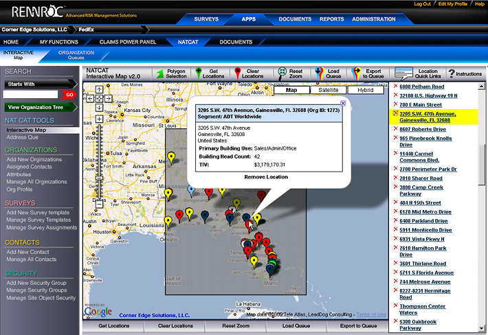488x335 pixels.
Task: Remove 404 N 15th Street with red X
Action: click(x=396, y=203)
